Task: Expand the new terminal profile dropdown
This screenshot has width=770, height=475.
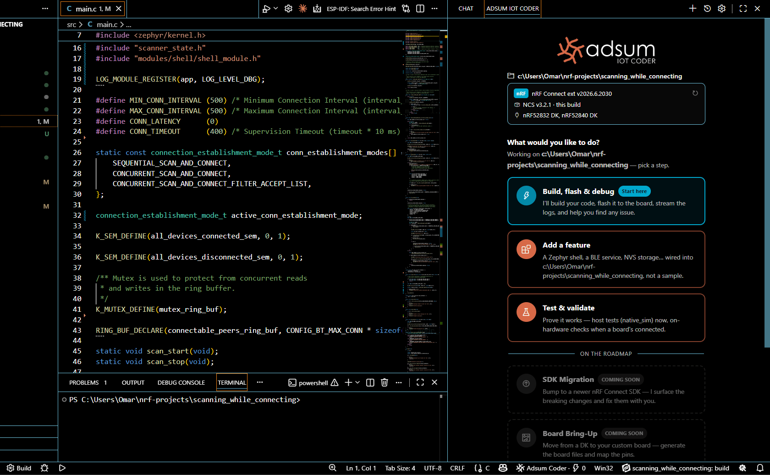Action: click(357, 382)
